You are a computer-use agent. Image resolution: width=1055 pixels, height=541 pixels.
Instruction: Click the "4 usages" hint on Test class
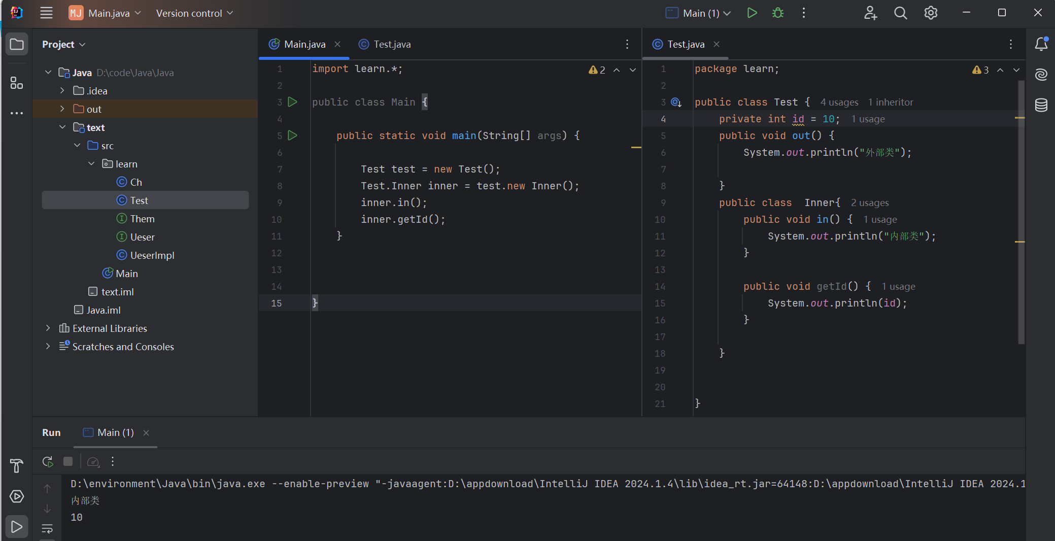click(x=839, y=103)
